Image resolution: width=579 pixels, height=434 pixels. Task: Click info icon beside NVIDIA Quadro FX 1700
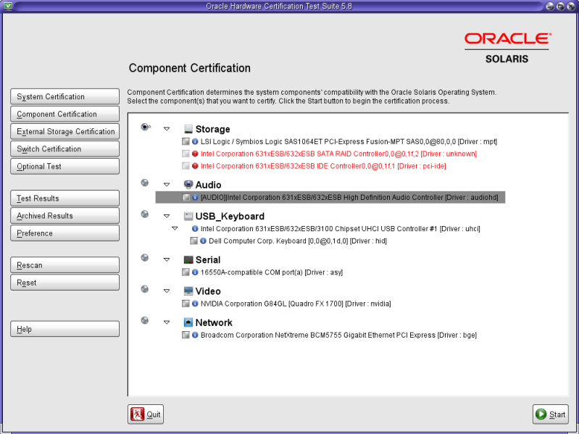click(x=195, y=304)
